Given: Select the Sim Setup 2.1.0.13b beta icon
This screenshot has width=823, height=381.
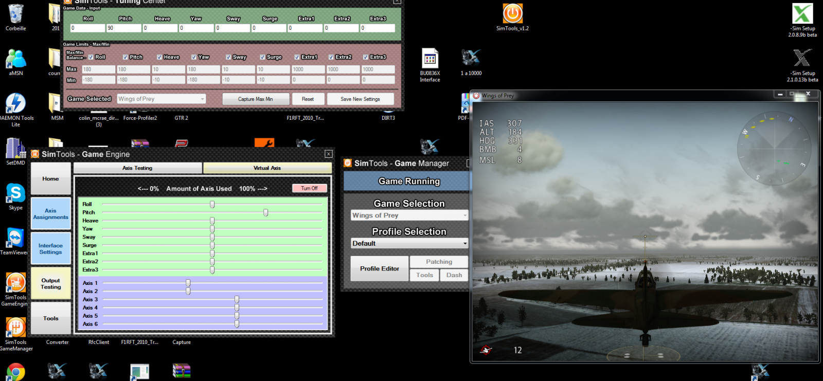Looking at the screenshot, I should [x=802, y=58].
